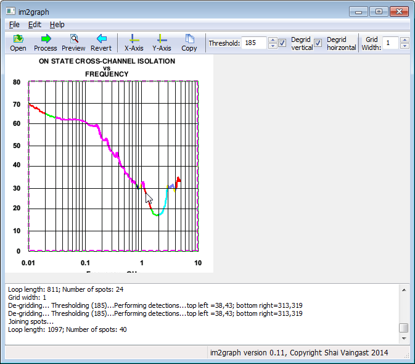
Task: Decrease Threshold with the down spinner
Action: (x=272, y=46)
